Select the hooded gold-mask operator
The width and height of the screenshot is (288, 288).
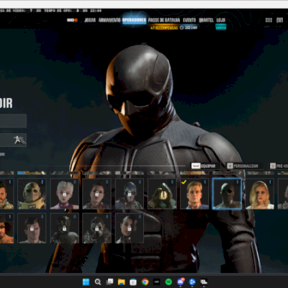(162, 194)
